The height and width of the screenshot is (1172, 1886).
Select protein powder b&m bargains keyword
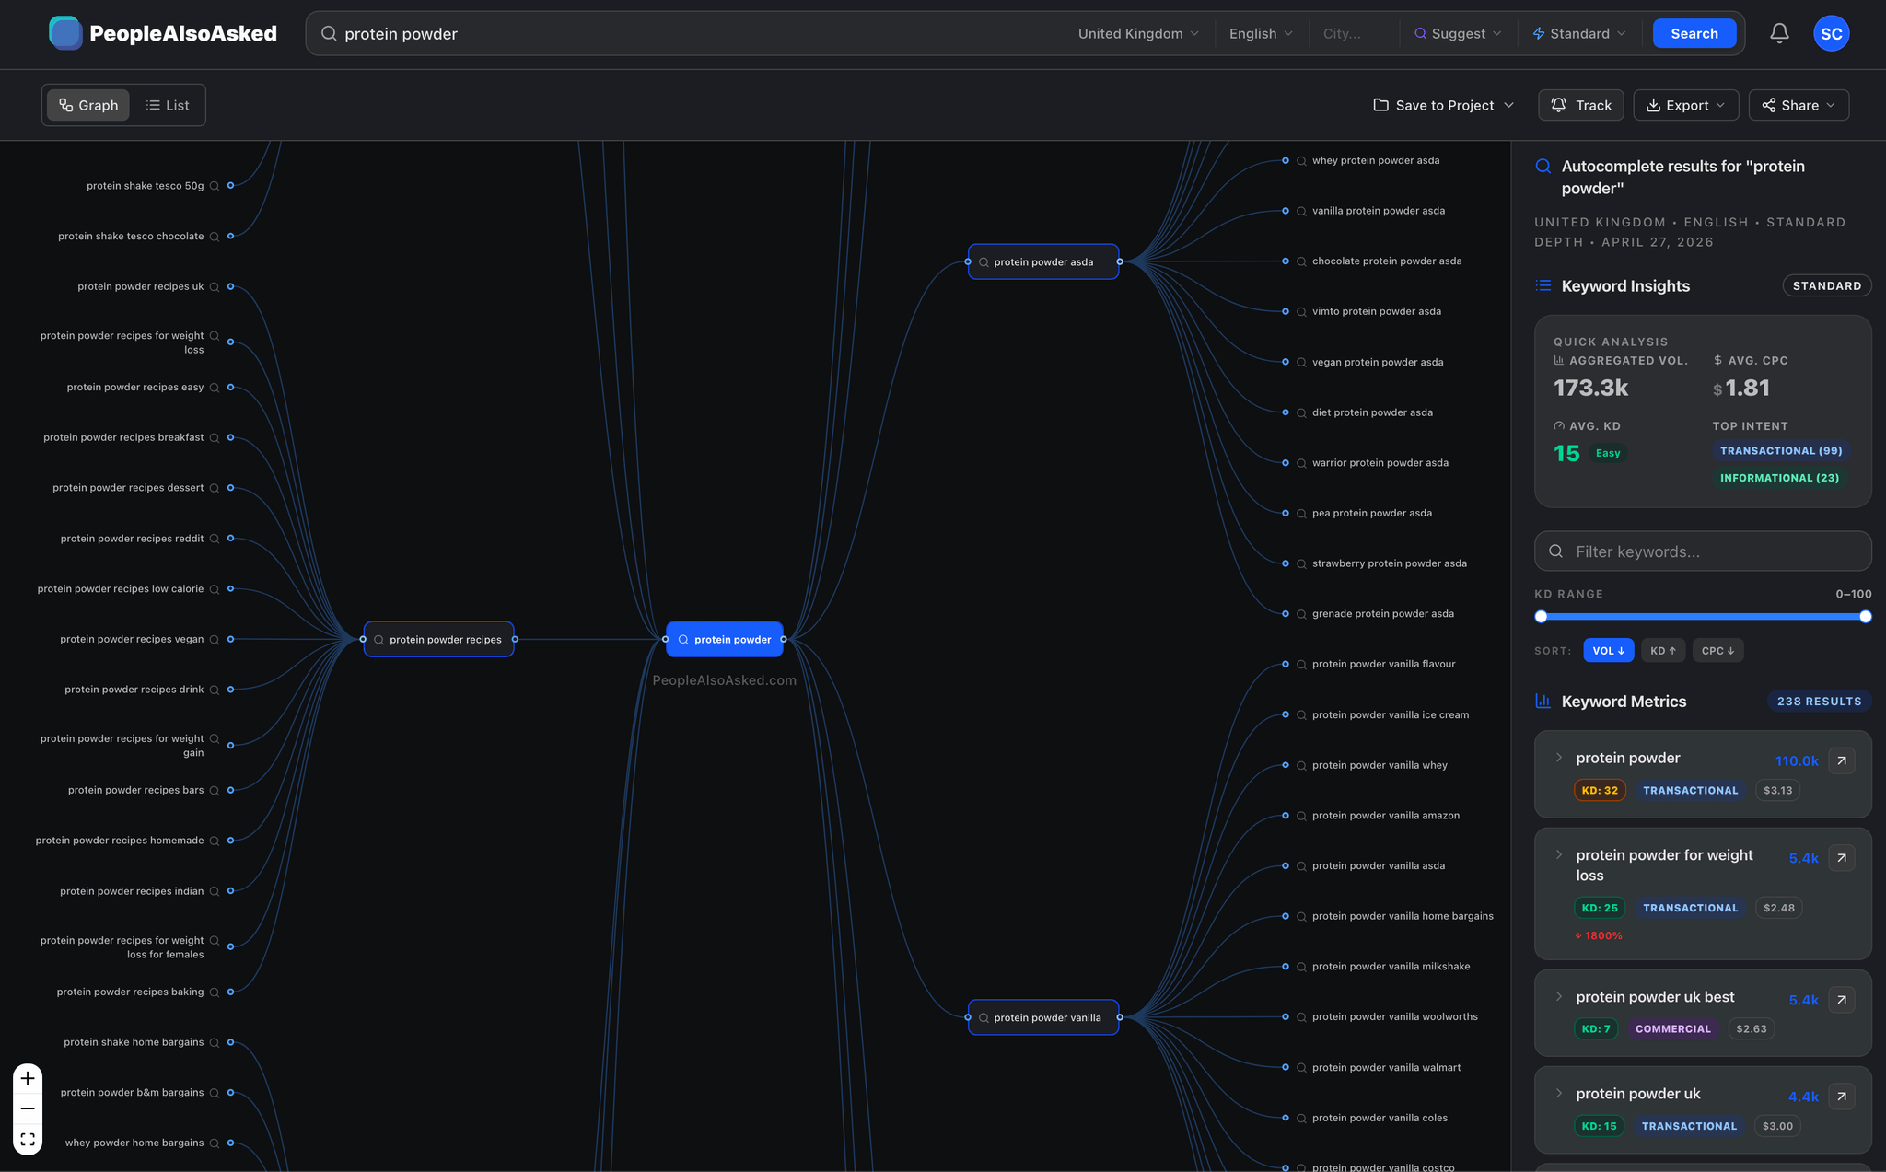132,1093
